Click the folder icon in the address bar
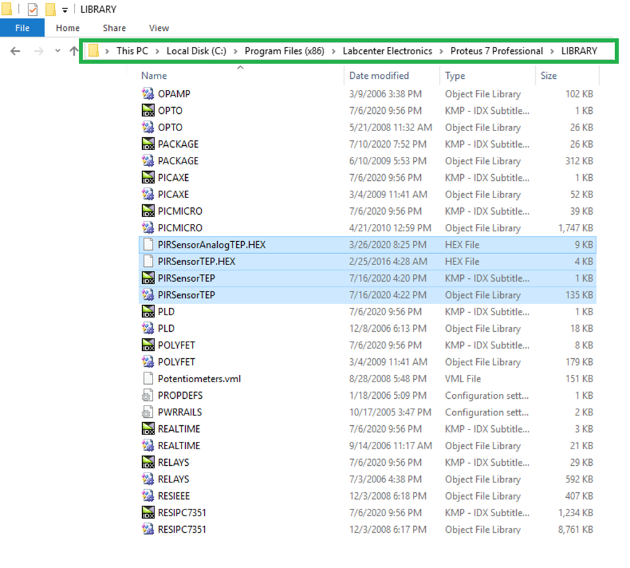This screenshot has width=630, height=568. click(94, 51)
